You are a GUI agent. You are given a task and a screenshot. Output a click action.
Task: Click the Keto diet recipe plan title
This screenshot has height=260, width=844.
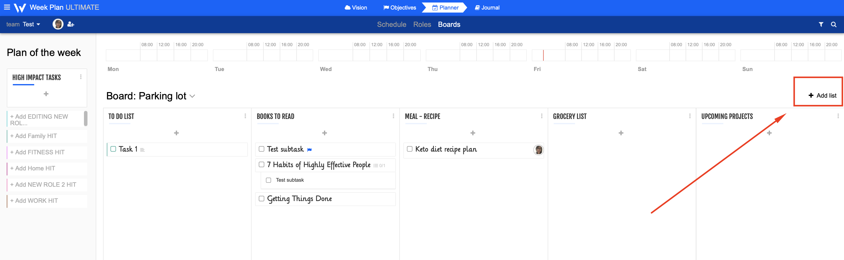446,150
